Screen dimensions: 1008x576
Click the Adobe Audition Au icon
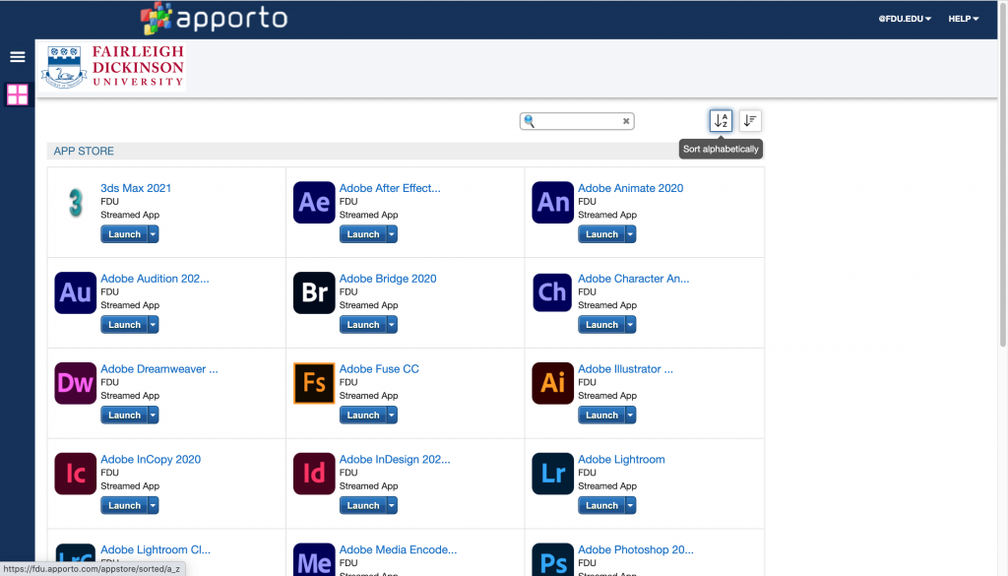pos(75,293)
